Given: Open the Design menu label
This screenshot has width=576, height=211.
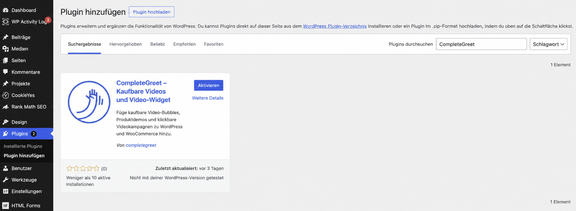Looking at the screenshot, I should [19, 122].
